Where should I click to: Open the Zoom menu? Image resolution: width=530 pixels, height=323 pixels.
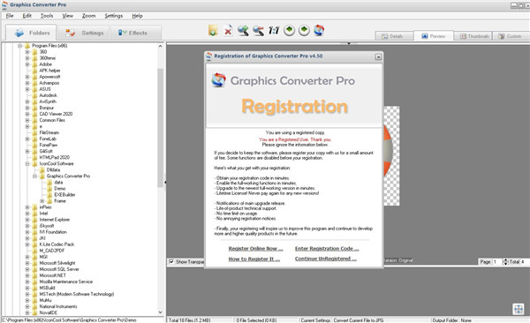pos(88,16)
